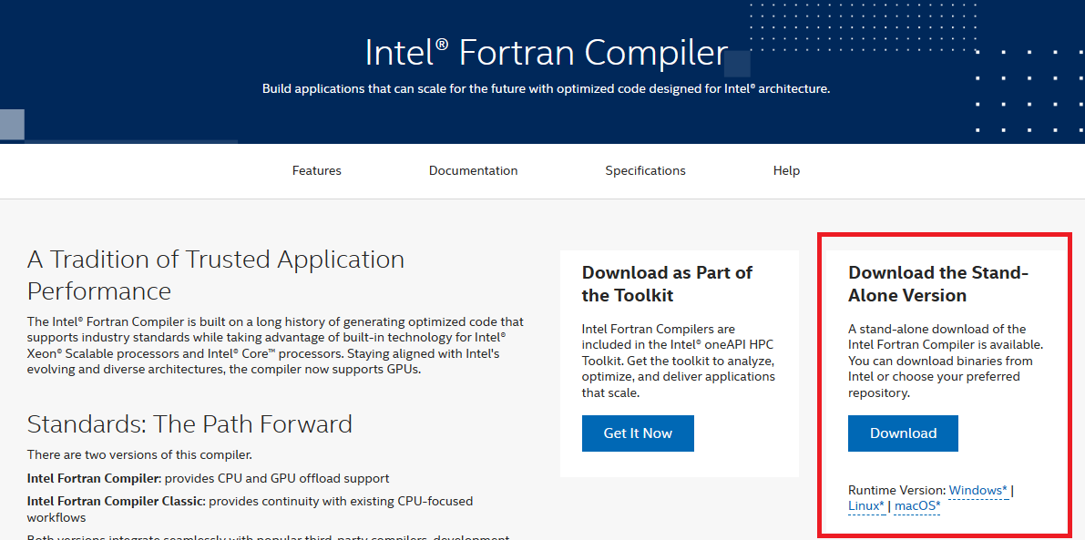The height and width of the screenshot is (540, 1085).
Task: Open the Windows* runtime version link
Action: [977, 490]
